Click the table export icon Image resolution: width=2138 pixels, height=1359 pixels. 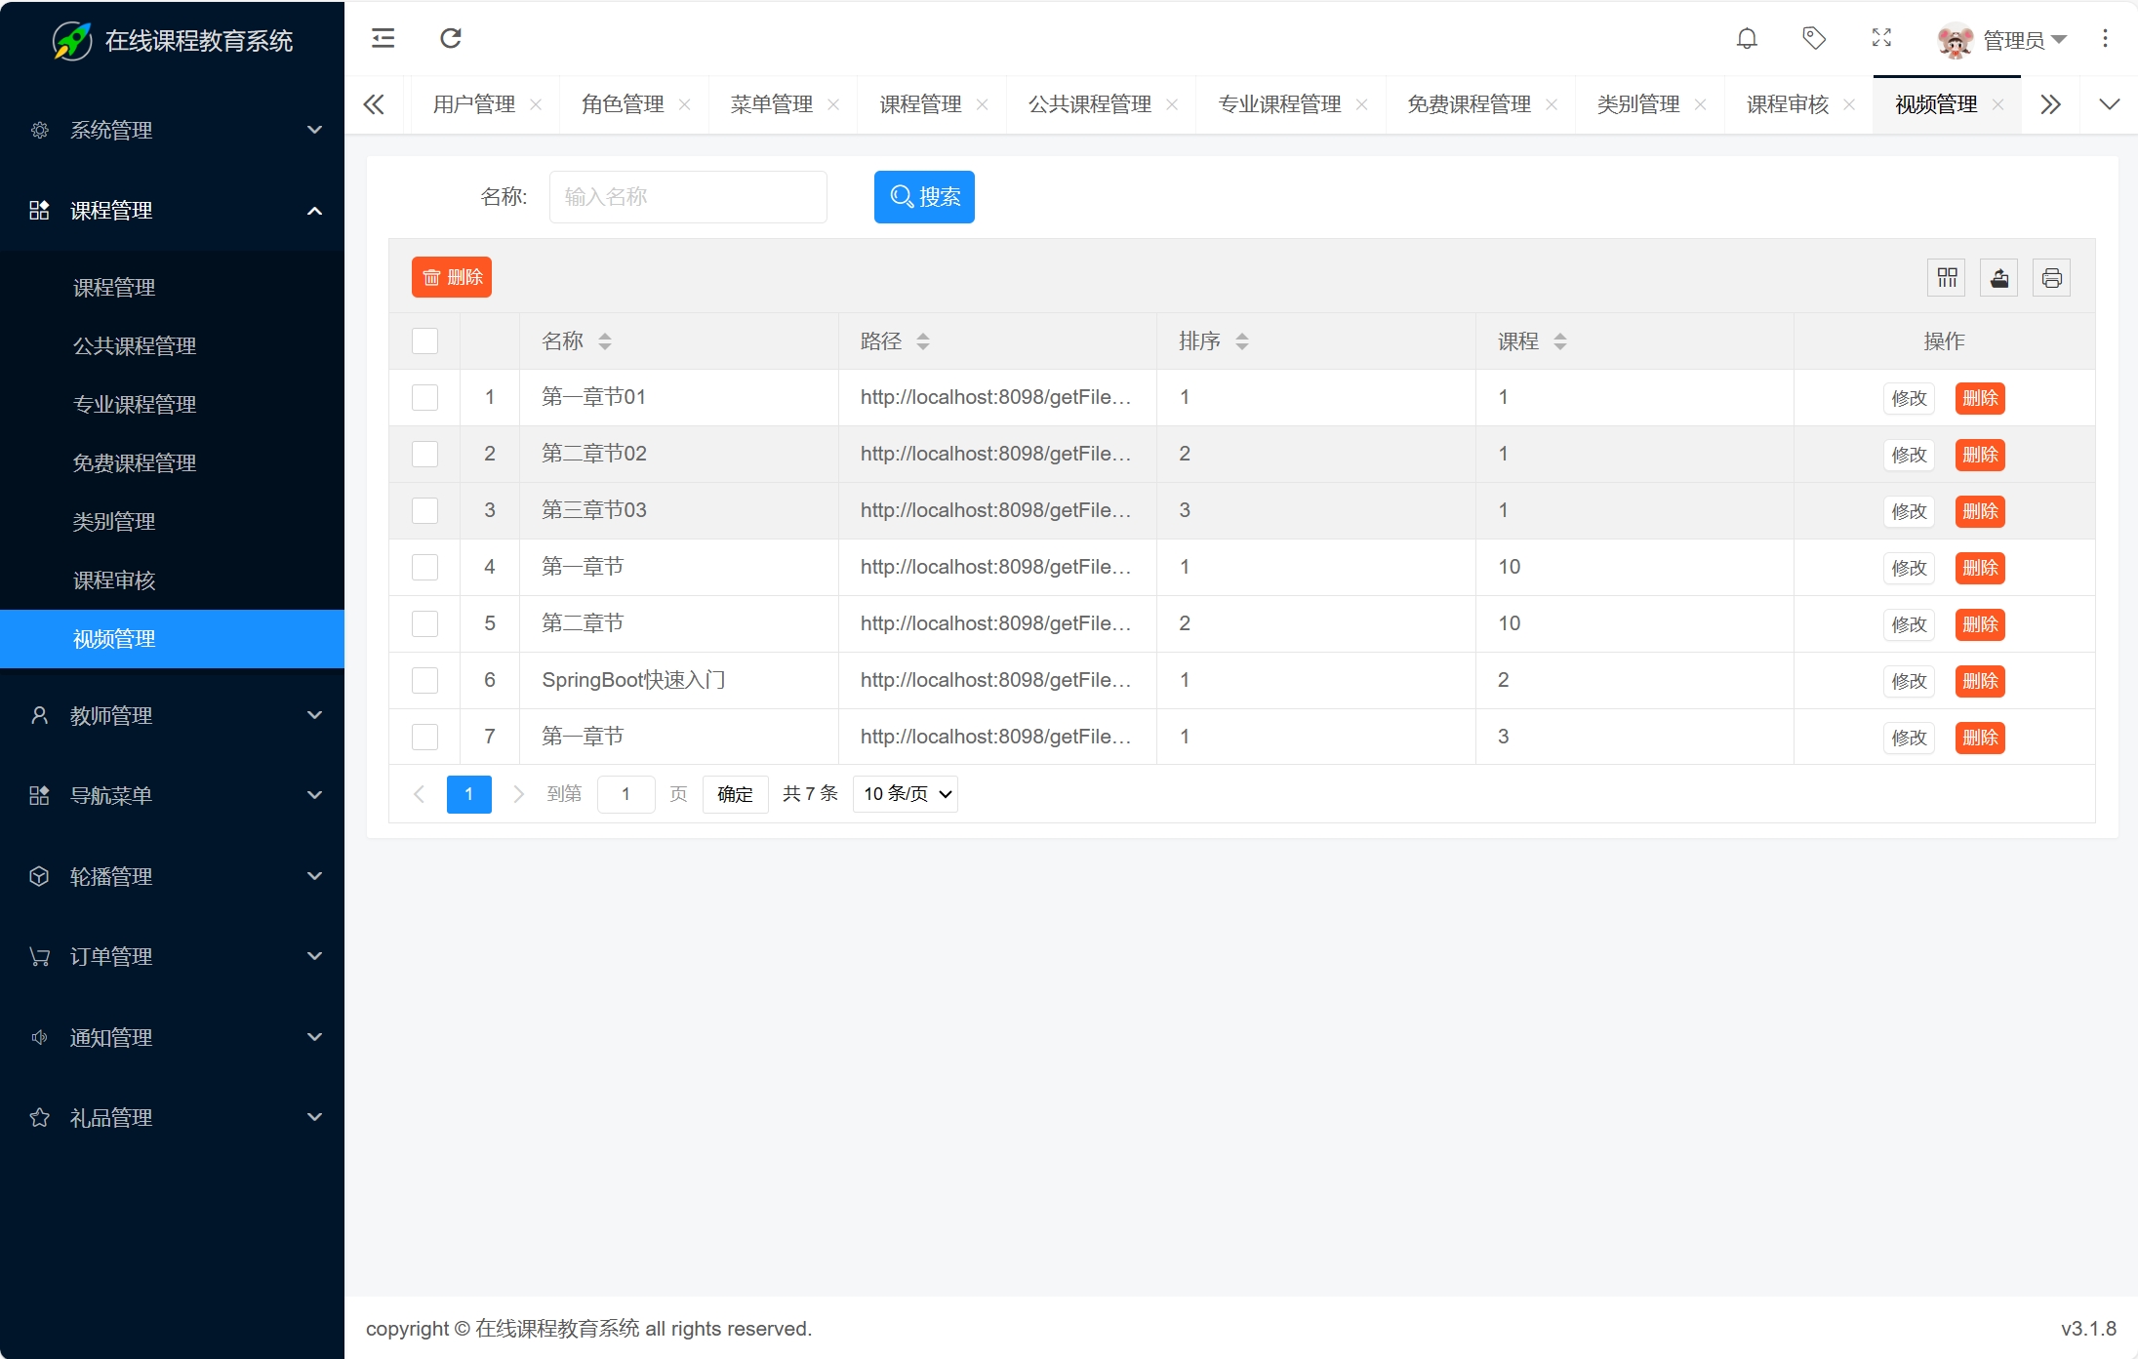(1999, 278)
